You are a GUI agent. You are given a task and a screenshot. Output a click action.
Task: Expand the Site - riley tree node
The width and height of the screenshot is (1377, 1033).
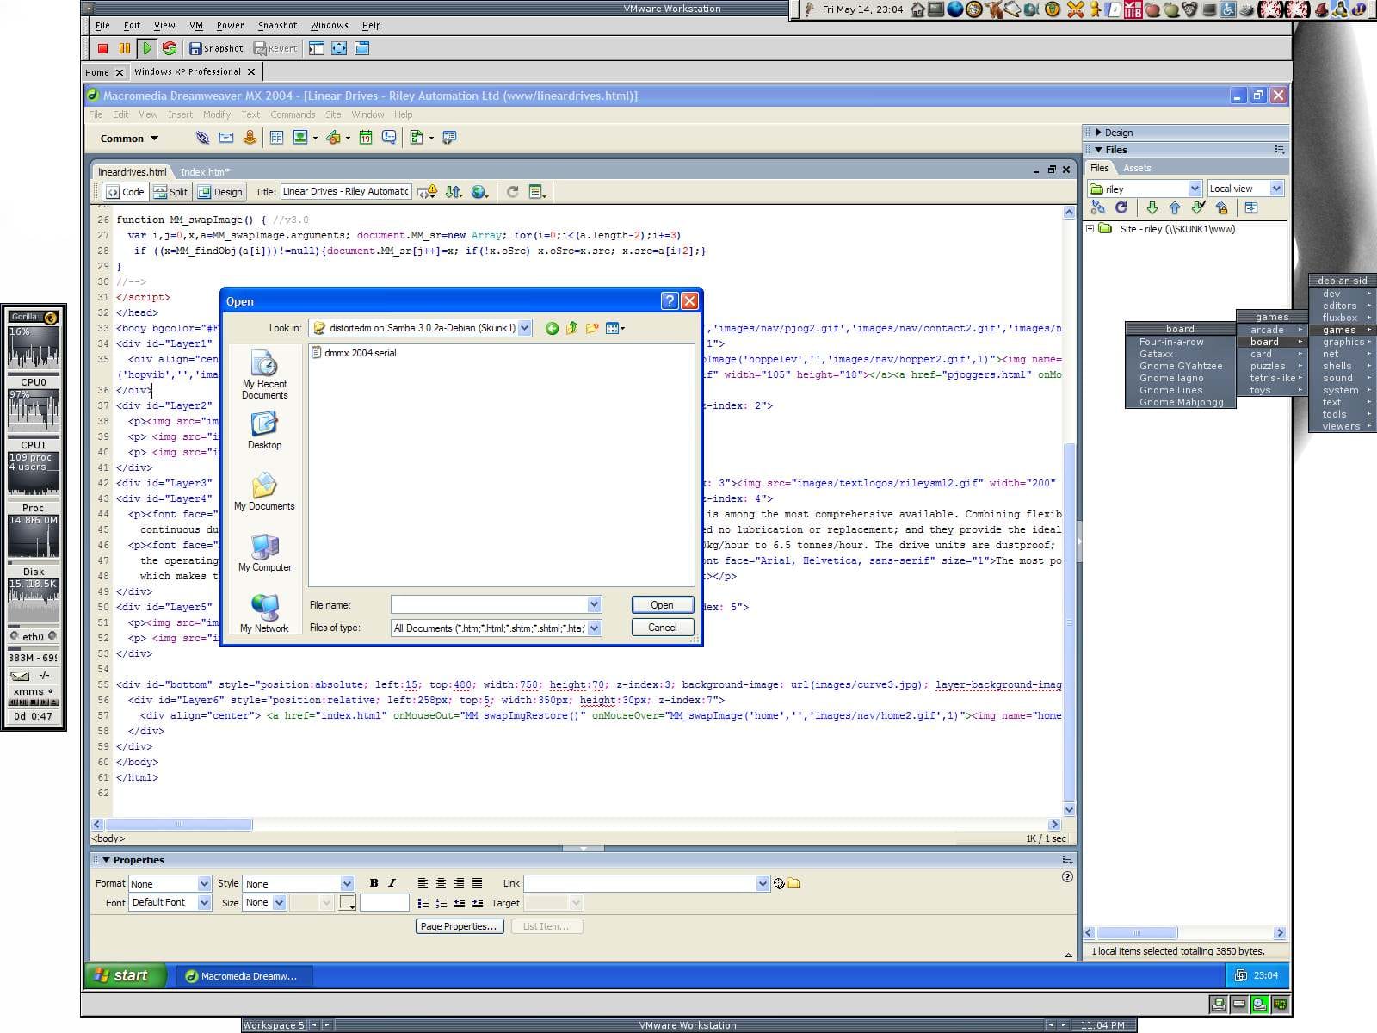pos(1090,229)
